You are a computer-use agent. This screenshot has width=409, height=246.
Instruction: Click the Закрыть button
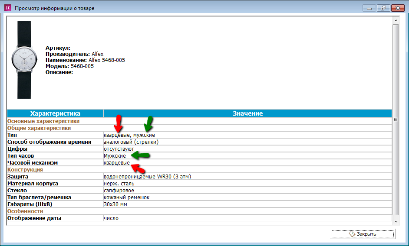pyautogui.click(x=363, y=234)
